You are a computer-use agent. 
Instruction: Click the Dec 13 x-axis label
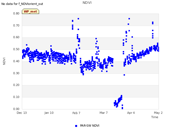pyautogui.click(x=22, y=113)
